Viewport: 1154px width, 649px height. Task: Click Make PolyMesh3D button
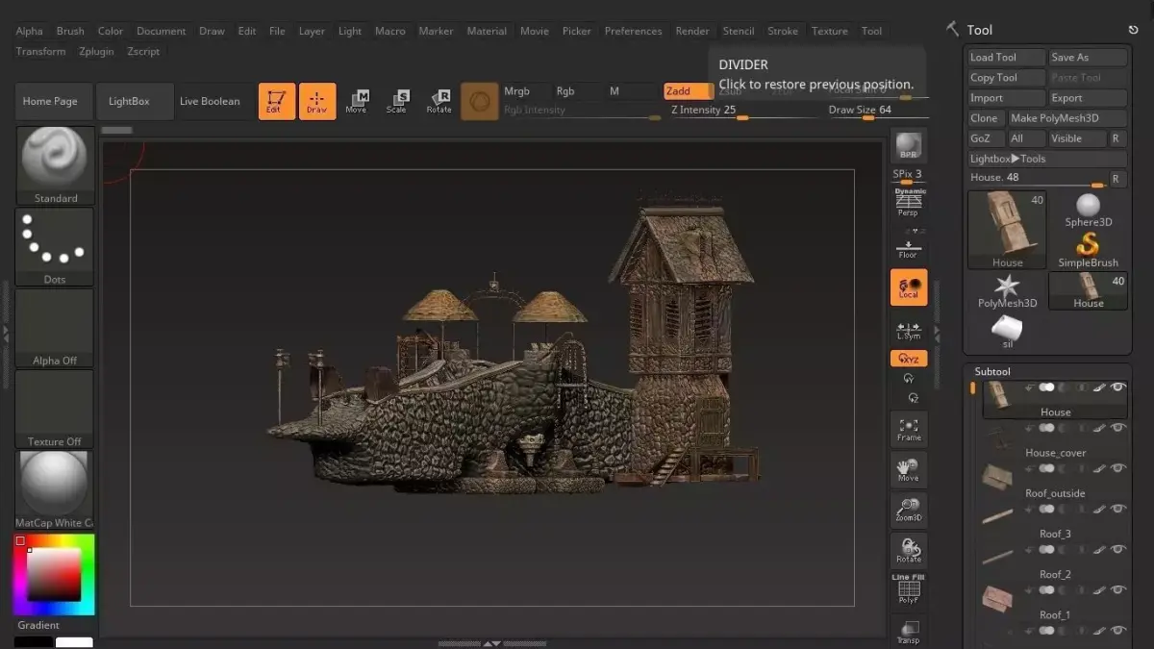click(1066, 118)
